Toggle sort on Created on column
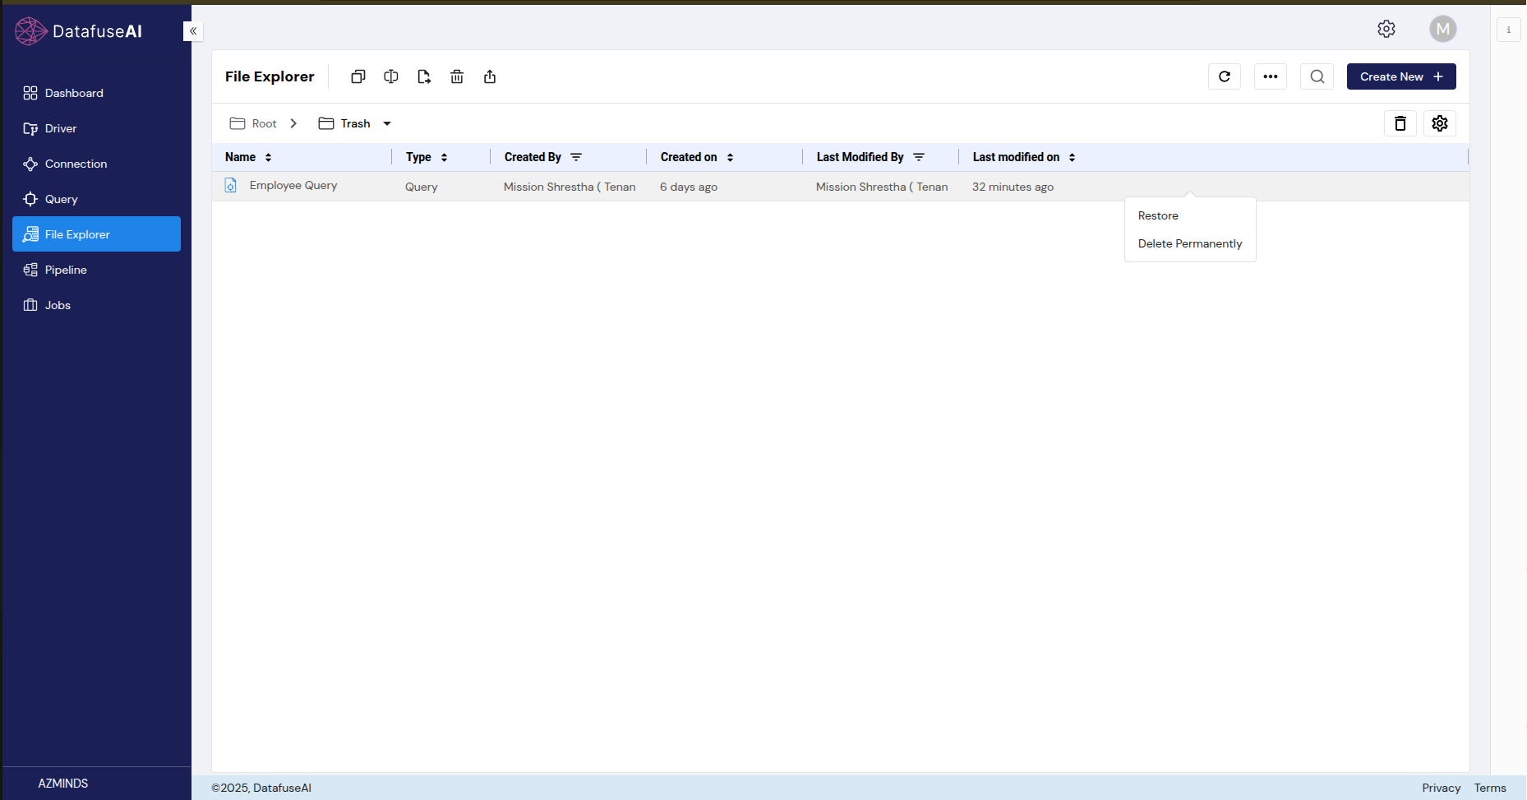Screen dimensions: 1527x800 tap(730, 157)
